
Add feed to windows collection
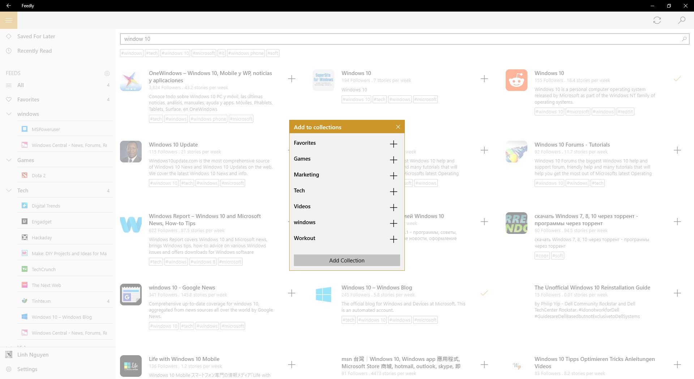pyautogui.click(x=394, y=223)
